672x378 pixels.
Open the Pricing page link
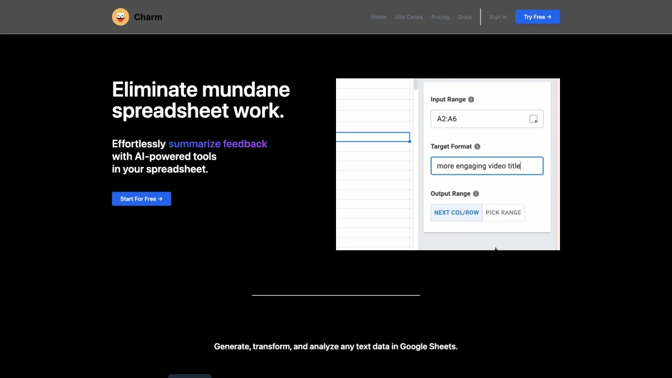point(440,17)
